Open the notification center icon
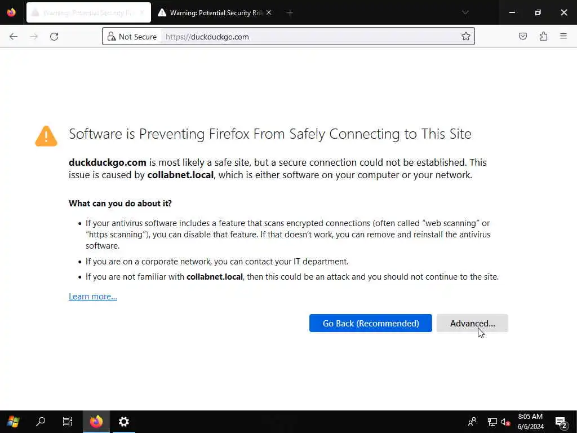This screenshot has width=577, height=433. [561, 422]
